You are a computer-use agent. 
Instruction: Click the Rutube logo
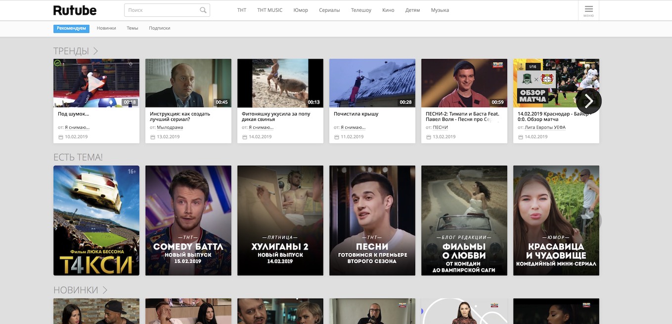click(x=75, y=10)
